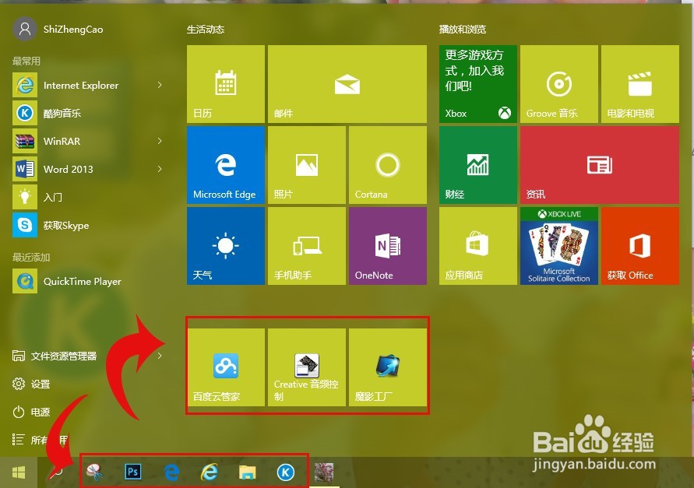Click the 生活动态 group heading
The width and height of the screenshot is (694, 488).
206,30
